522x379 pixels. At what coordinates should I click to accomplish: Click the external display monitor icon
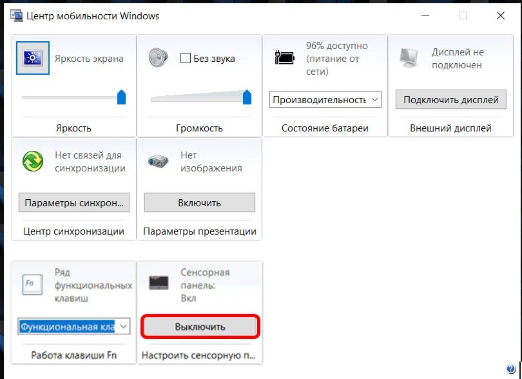pos(410,58)
